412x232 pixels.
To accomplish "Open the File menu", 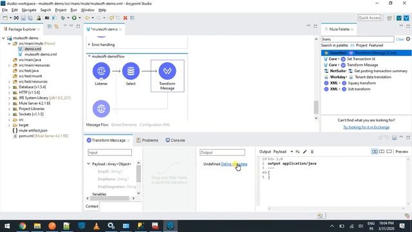I will point(5,10).
